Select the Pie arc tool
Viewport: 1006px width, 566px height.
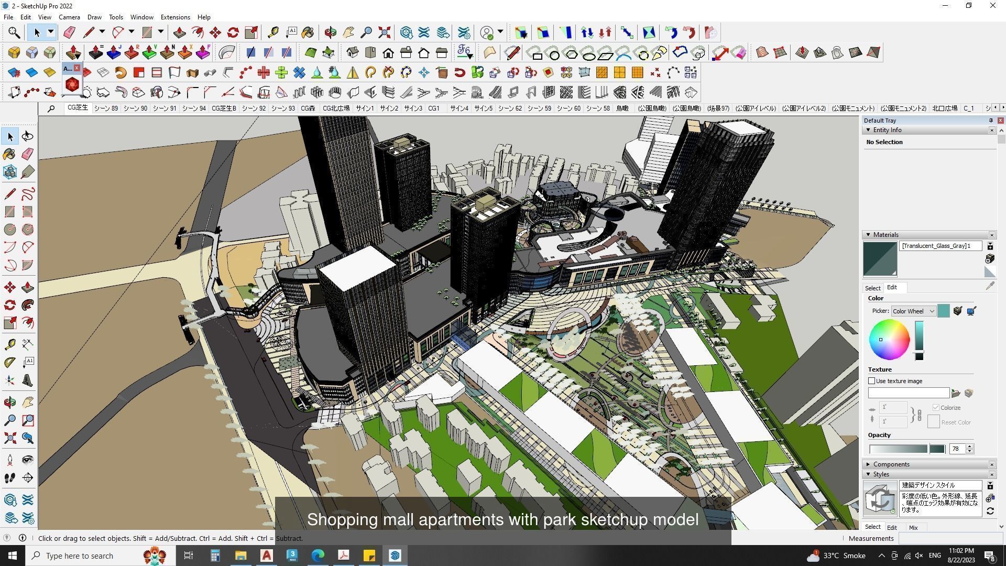(28, 265)
